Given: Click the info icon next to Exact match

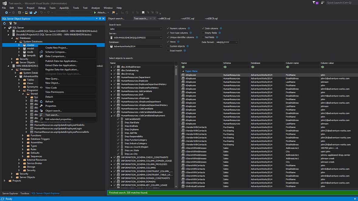Looking at the screenshot, I should (x=185, y=51).
